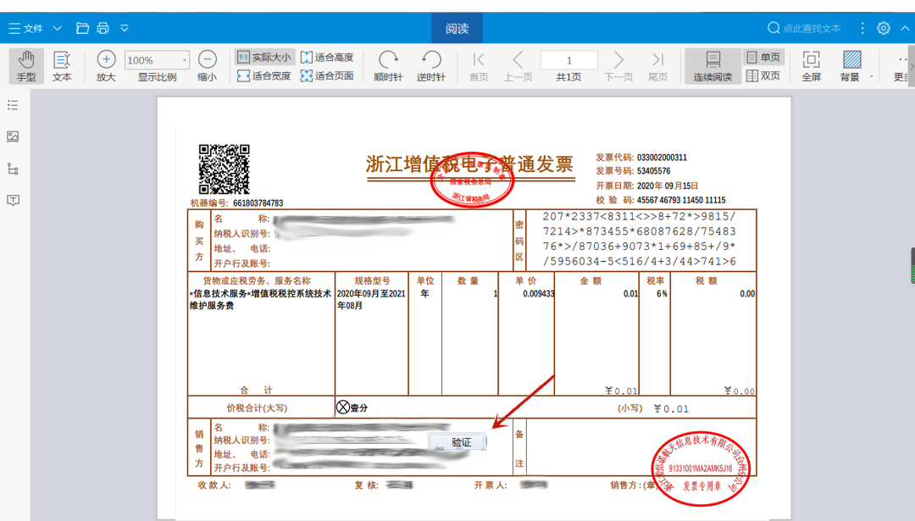Click the check code 45567 46793 11450 11115
This screenshot has height=521, width=915.
pos(681,200)
